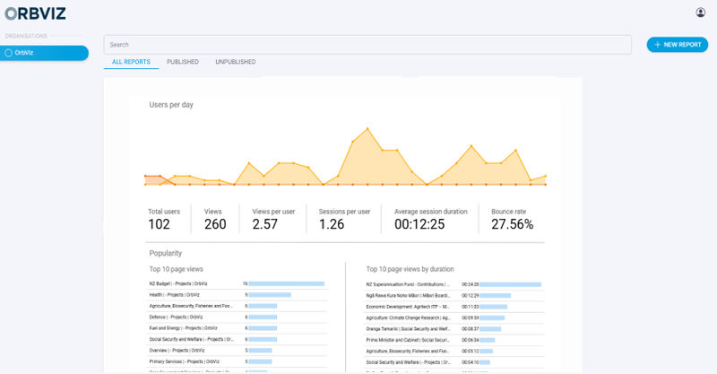This screenshot has width=717, height=374.
Task: Select the Primary Services row
Action: point(237,361)
